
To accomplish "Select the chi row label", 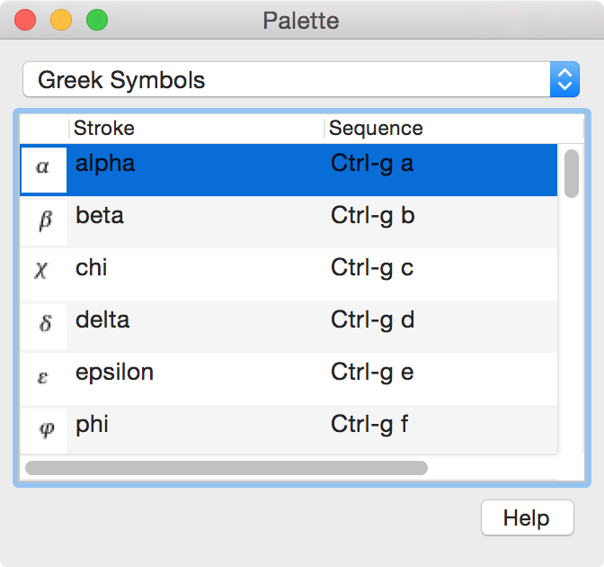I will pyautogui.click(x=91, y=267).
